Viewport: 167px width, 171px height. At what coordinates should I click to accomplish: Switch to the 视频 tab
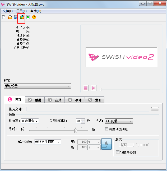(15, 100)
